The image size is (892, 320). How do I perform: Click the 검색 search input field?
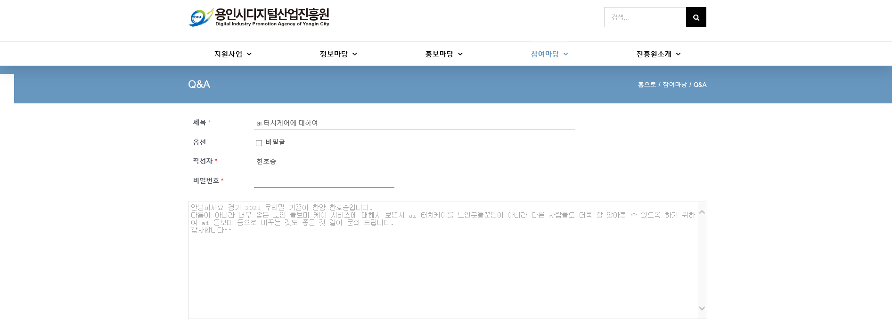(x=645, y=17)
